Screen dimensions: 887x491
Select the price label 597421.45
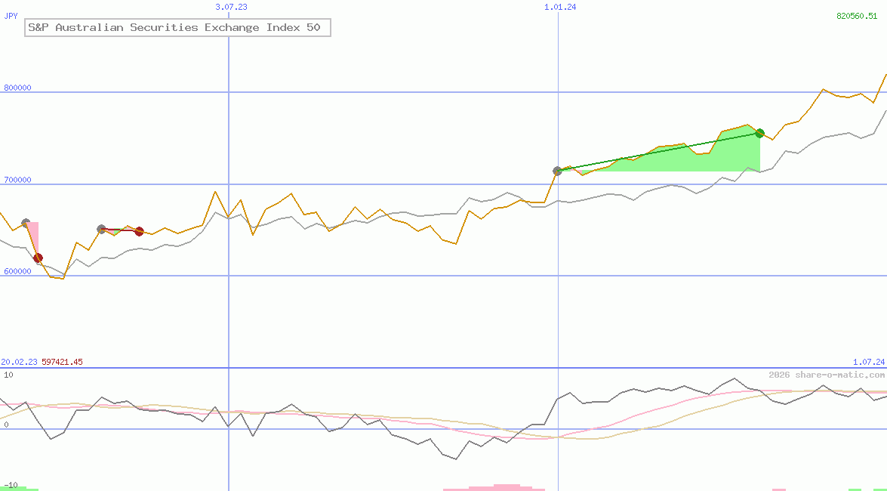(x=62, y=362)
